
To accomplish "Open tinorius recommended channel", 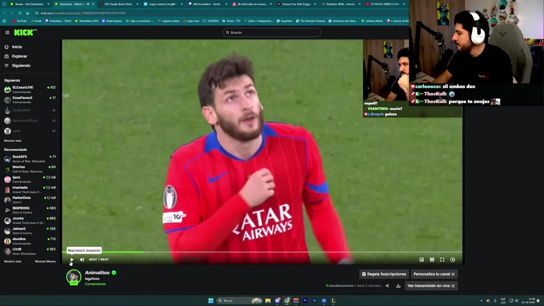I will pyautogui.click(x=30, y=169).
